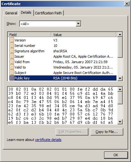The image size is (131, 162).
Task: Select the Subject row
Action: click(x=62, y=73)
